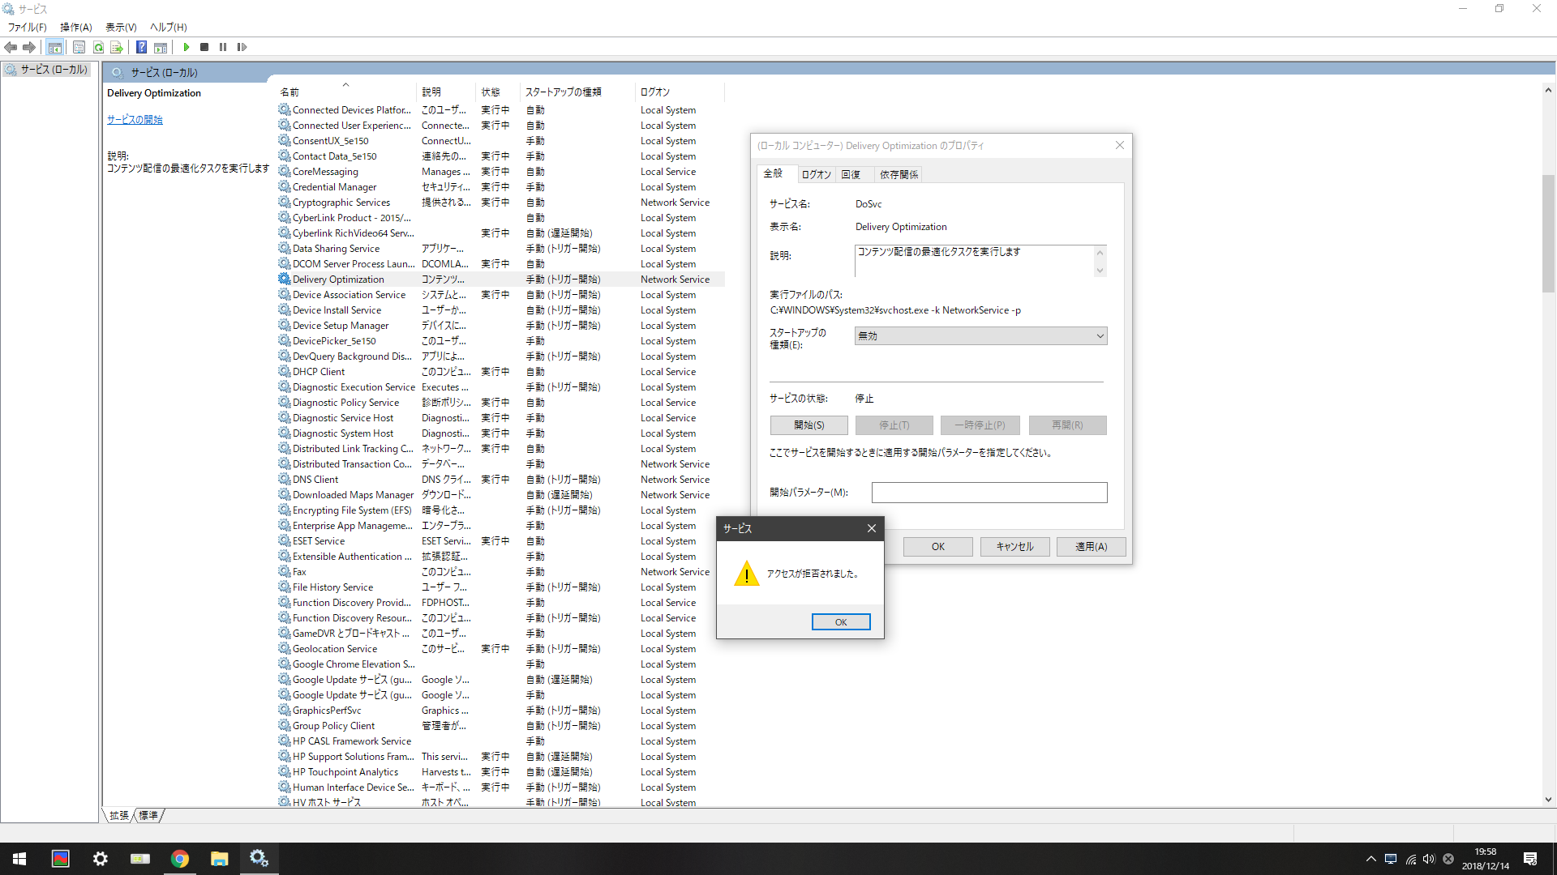The height and width of the screenshot is (875, 1557).
Task: Click the Export List toolbar icon
Action: [x=116, y=47]
